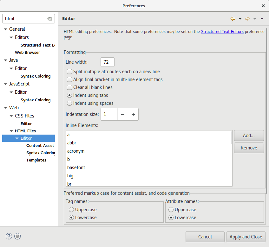Collapse the HTML Files node
Screen dimensions: 269x247
11,131
